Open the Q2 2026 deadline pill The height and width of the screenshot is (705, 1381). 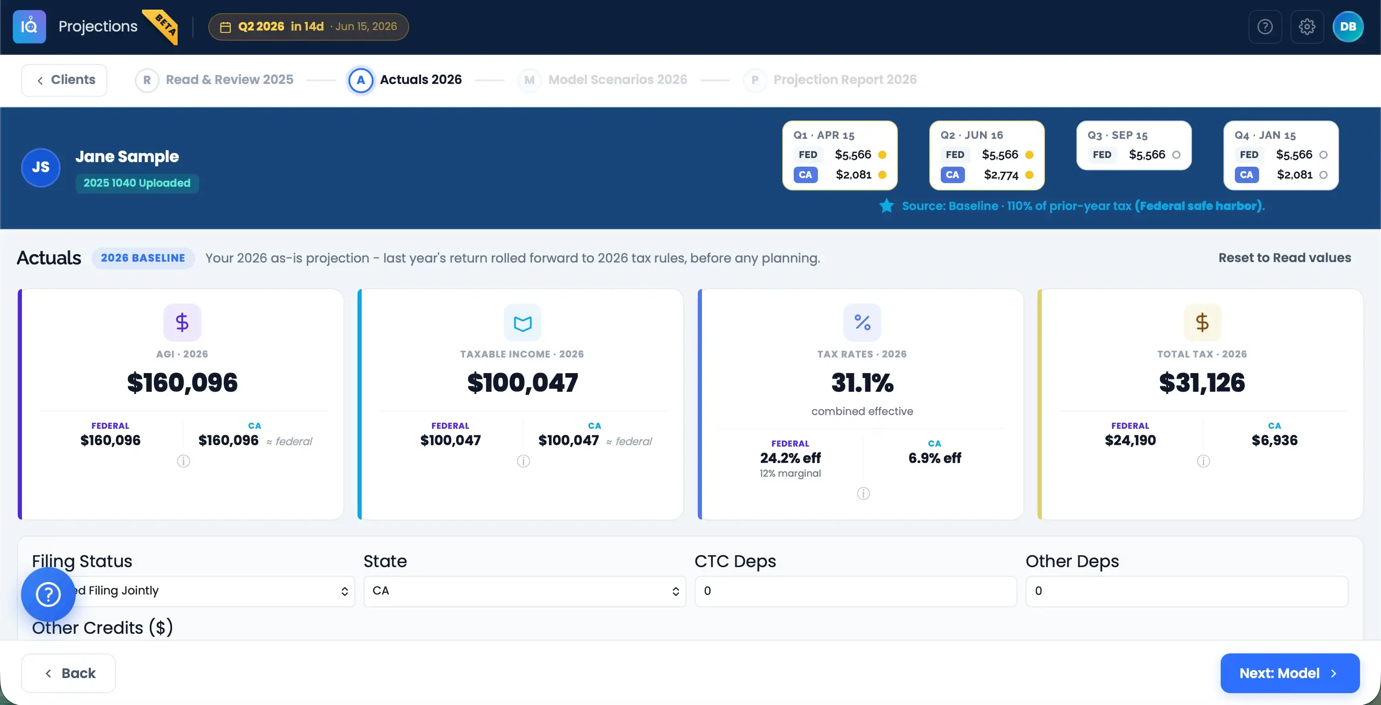coord(308,26)
